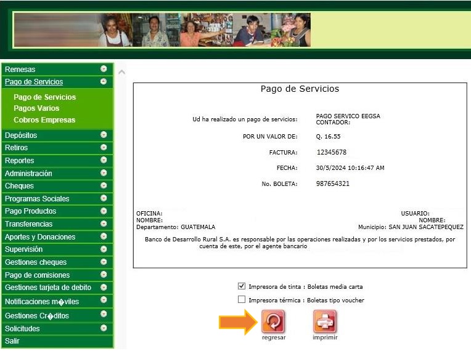Expand the Remesas menu arrow

(x=104, y=69)
